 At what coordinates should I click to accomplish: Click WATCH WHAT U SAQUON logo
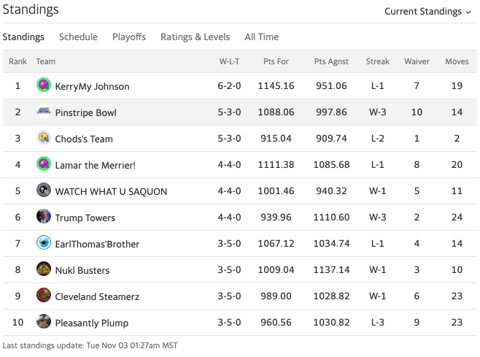point(44,191)
